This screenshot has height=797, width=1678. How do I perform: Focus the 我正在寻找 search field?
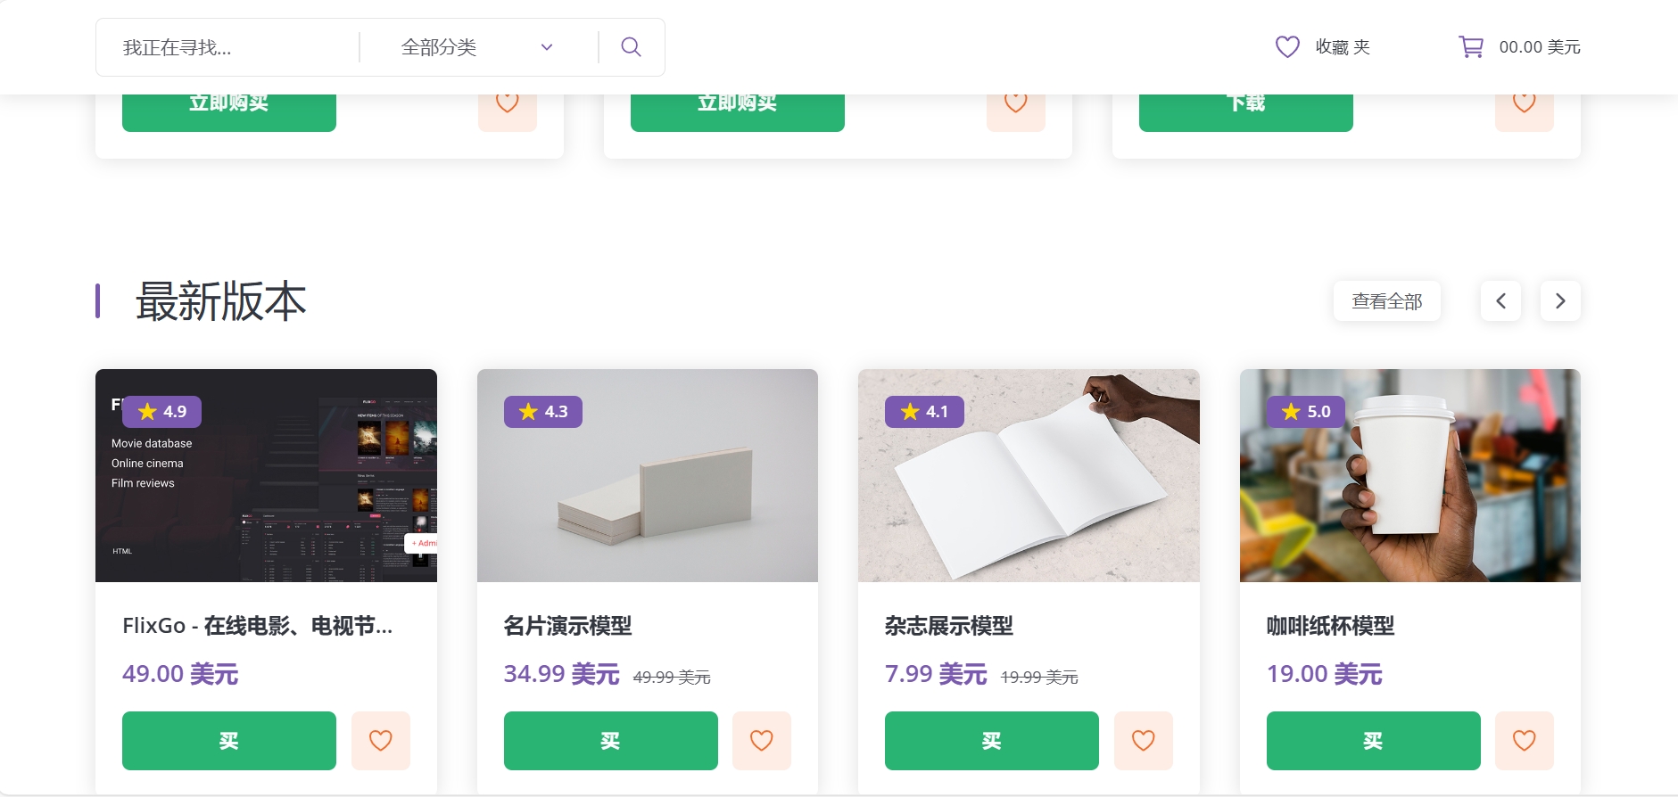tap(227, 47)
